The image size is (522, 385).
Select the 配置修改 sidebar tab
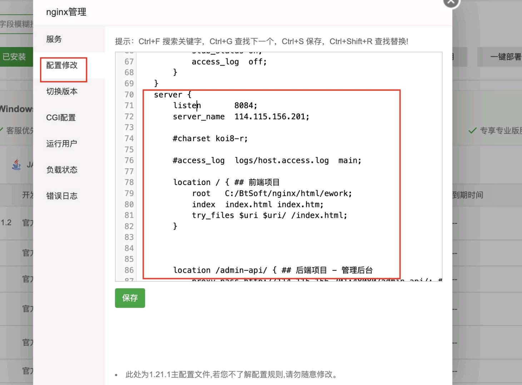(62, 65)
